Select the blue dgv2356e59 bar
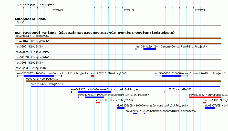 pyautogui.click(x=121, y=108)
